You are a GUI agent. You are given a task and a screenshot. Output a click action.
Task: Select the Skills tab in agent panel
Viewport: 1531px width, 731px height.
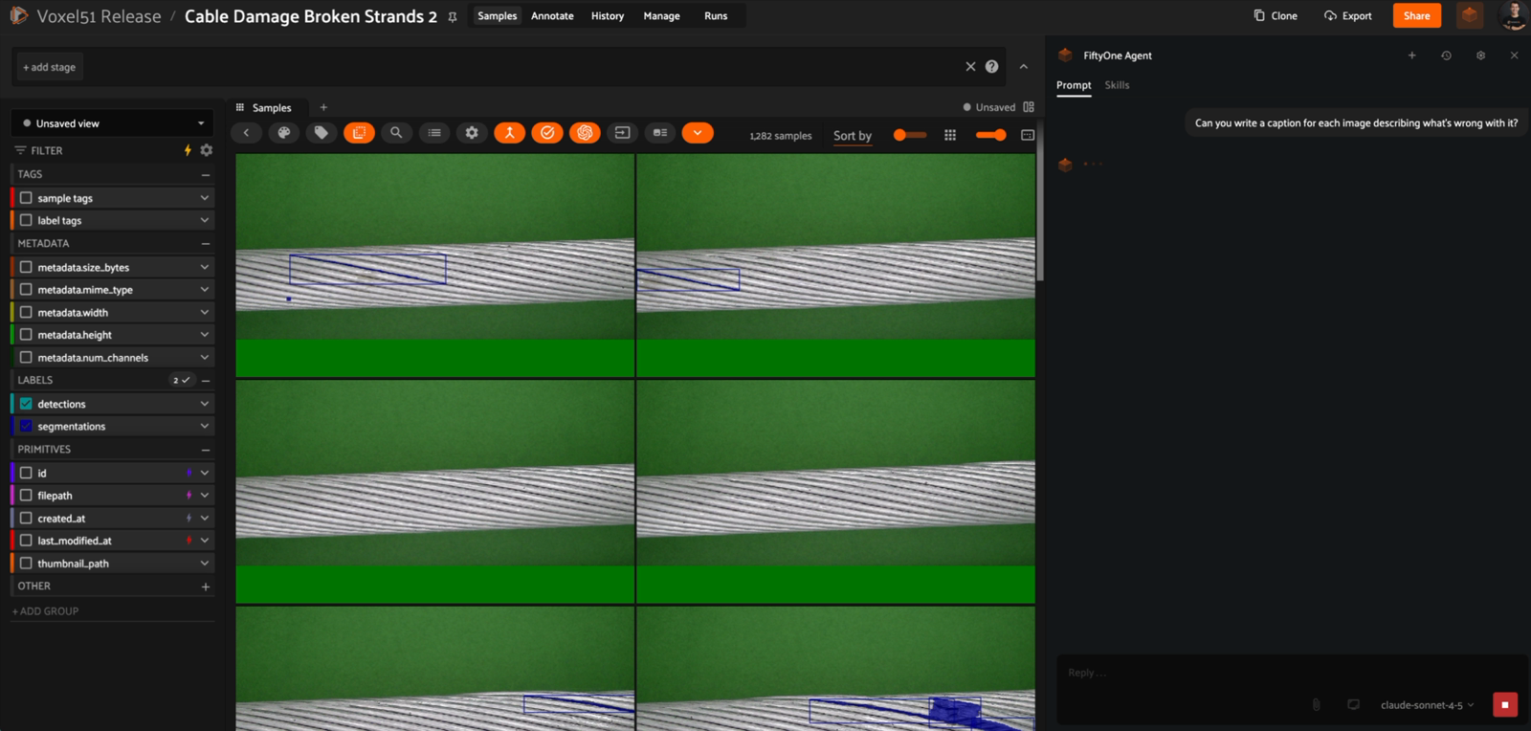[1117, 85]
